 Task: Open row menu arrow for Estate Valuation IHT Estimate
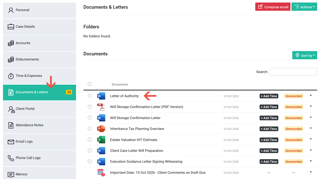pyautogui.click(x=311, y=139)
